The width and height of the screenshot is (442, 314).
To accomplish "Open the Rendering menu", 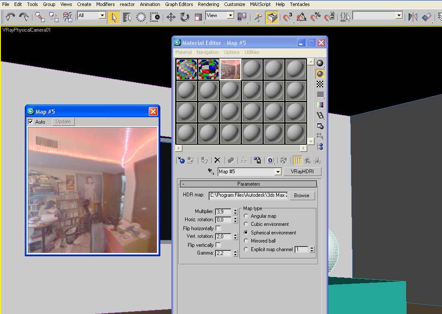I will [208, 4].
